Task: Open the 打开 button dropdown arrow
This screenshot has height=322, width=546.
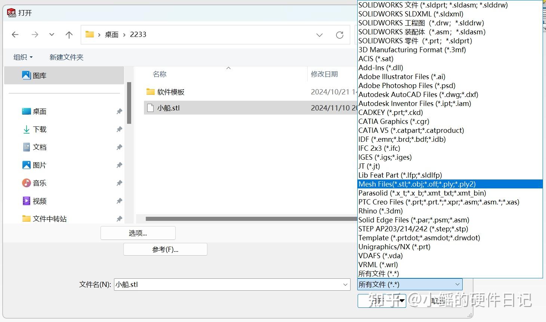Action: coord(402,300)
